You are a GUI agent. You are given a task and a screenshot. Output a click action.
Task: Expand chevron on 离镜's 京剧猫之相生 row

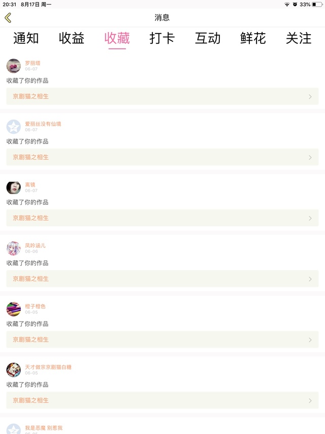point(310,218)
